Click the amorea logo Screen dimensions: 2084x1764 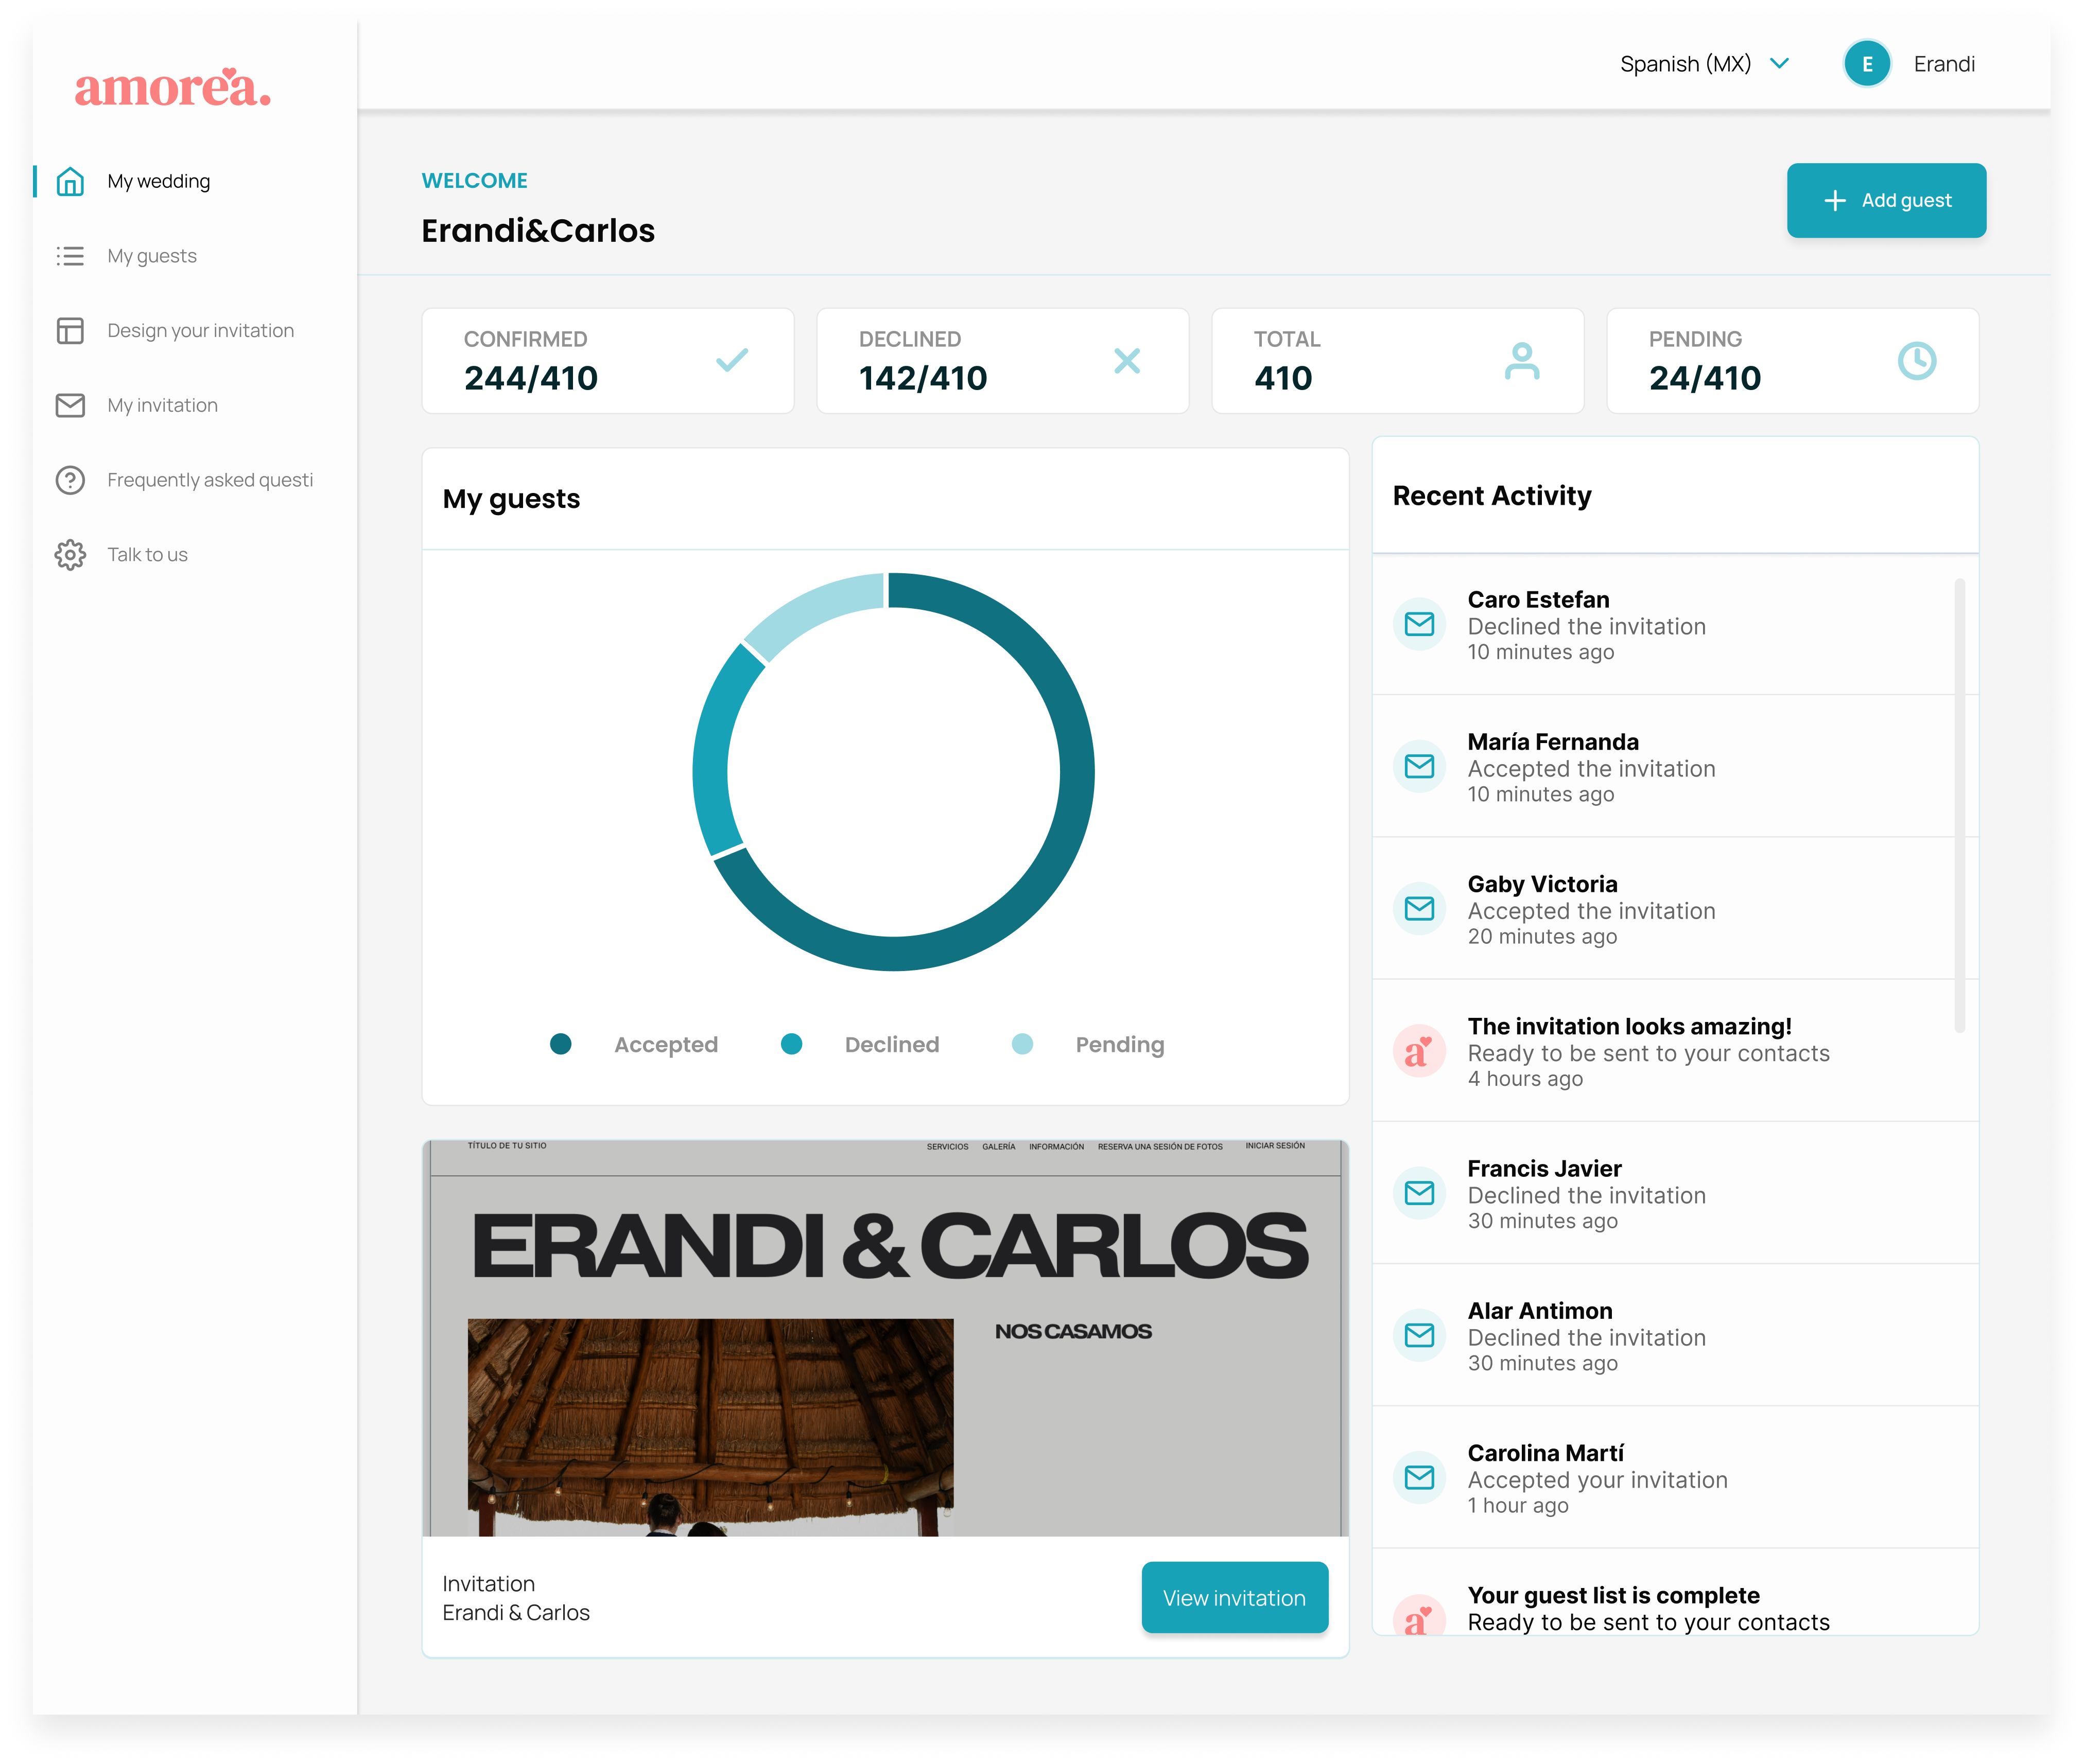[172, 87]
